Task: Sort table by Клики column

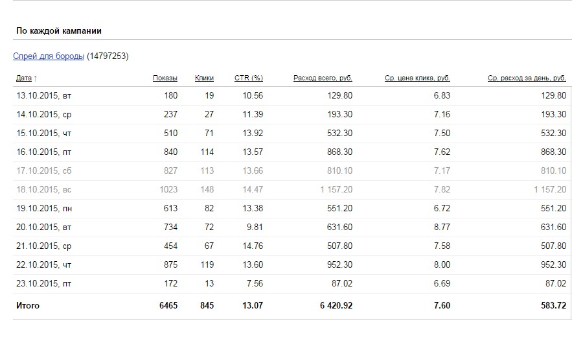Action: tap(204, 78)
